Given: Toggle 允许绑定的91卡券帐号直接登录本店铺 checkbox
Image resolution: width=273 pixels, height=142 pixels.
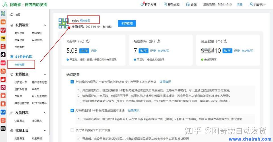Looking at the screenshot, I should coord(72,110).
